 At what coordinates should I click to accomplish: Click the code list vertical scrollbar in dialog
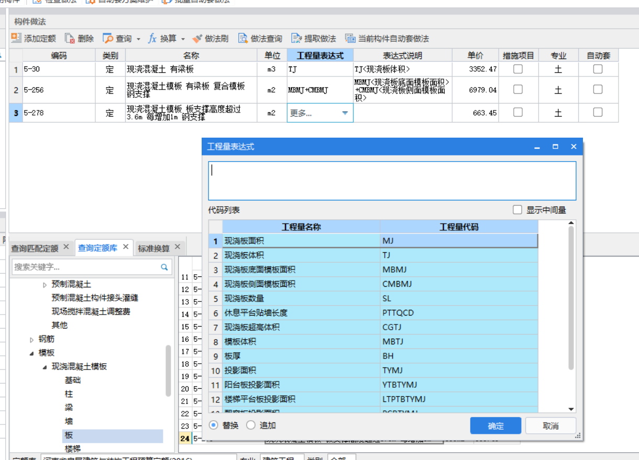571,298
